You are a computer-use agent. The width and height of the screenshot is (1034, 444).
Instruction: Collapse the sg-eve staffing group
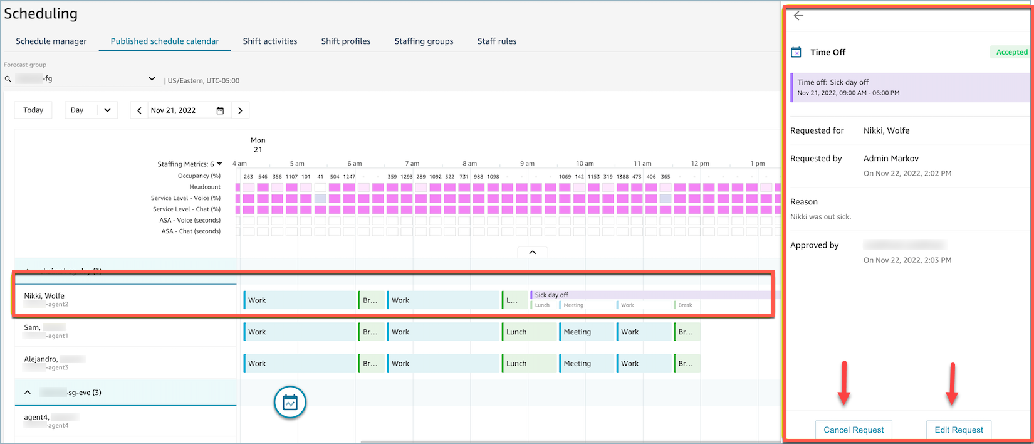(28, 392)
